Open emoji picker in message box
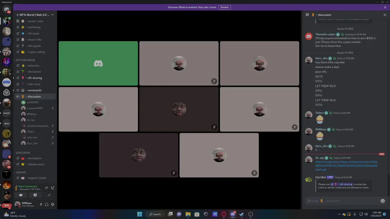This screenshot has width=390, height=219. point(383,201)
